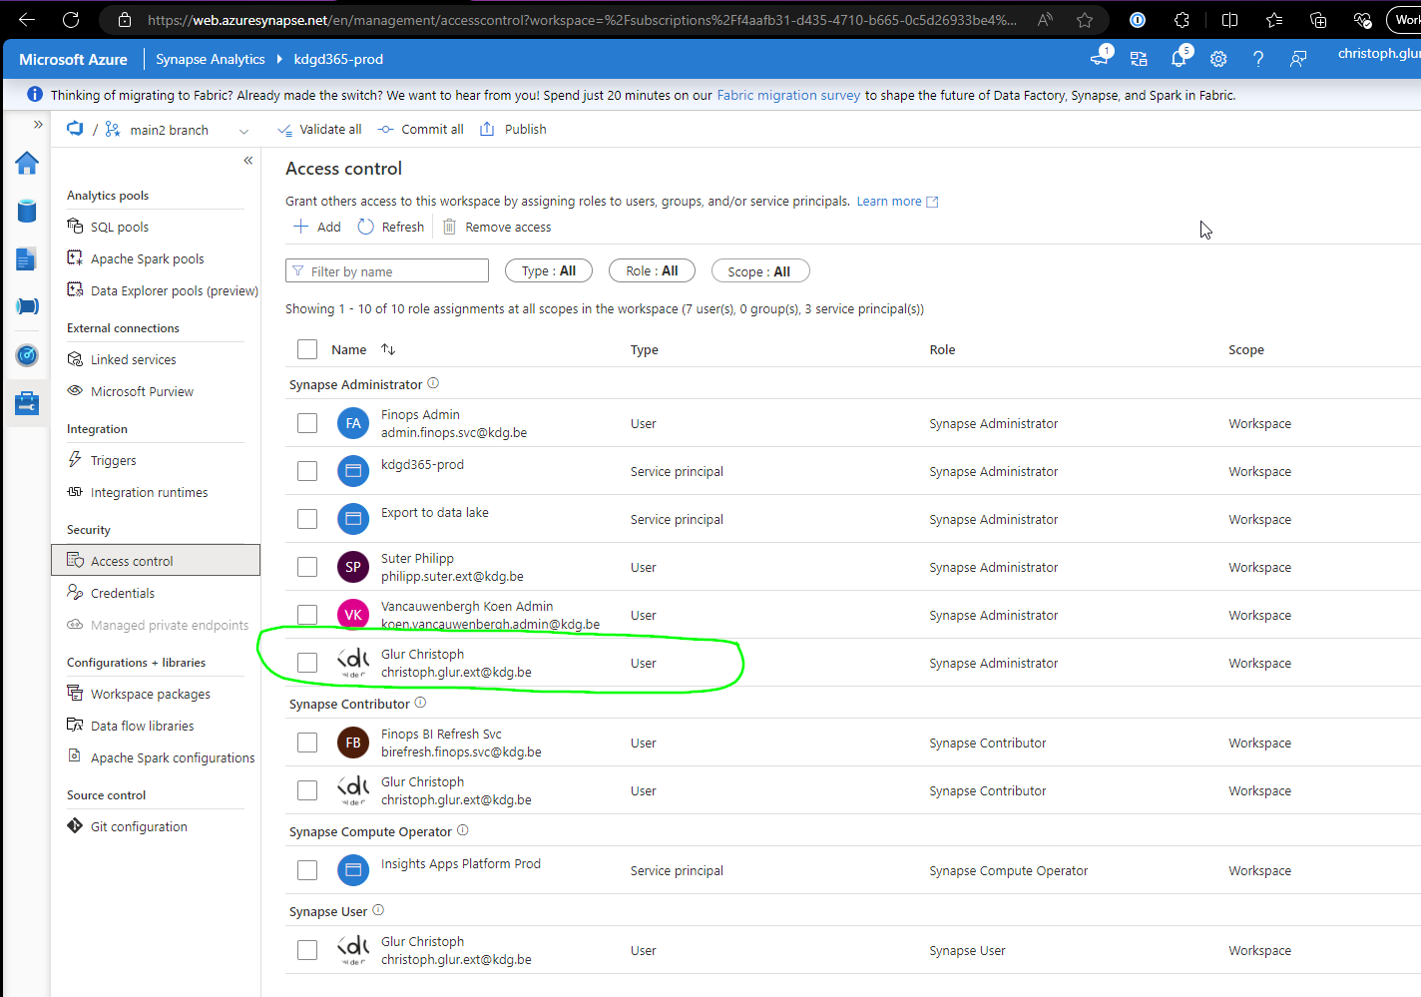The height and width of the screenshot is (997, 1421).
Task: Click Validate all in toolbar
Action: [319, 129]
